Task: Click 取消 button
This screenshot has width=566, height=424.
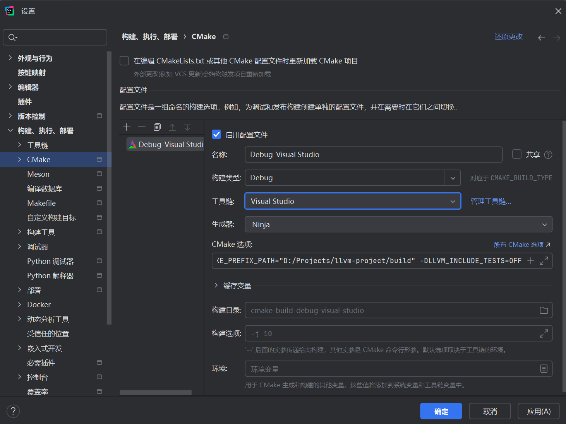Action: [x=490, y=411]
